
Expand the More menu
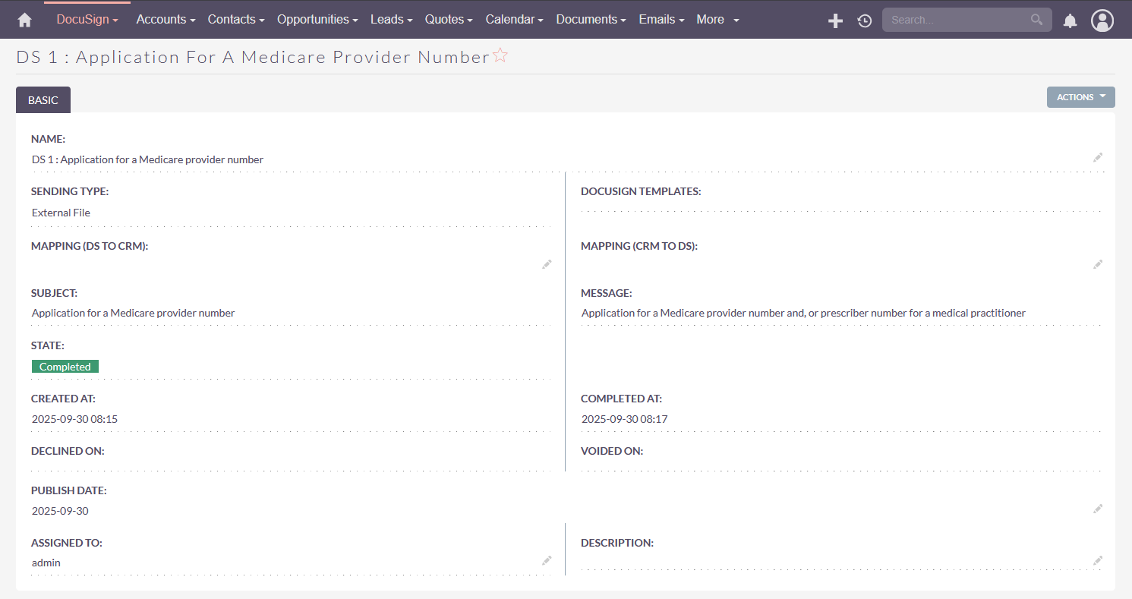tap(716, 19)
